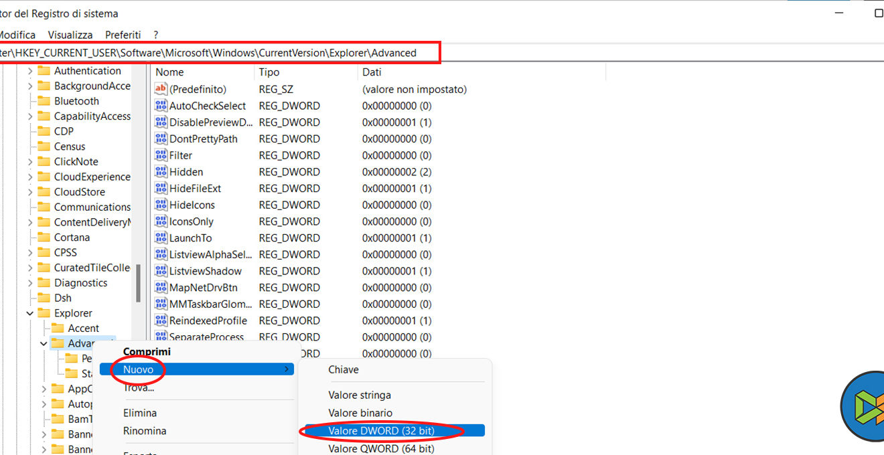Select Elimina in context menu
Viewport: 884px width, 455px height.
(140, 413)
